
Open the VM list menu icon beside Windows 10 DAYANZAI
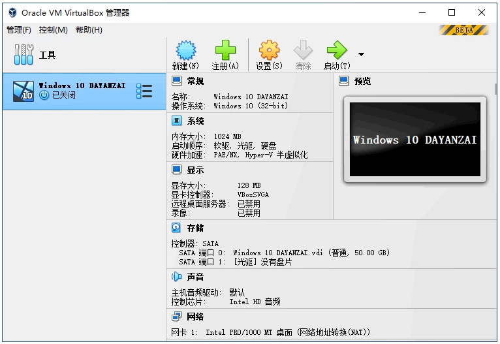[x=144, y=91]
